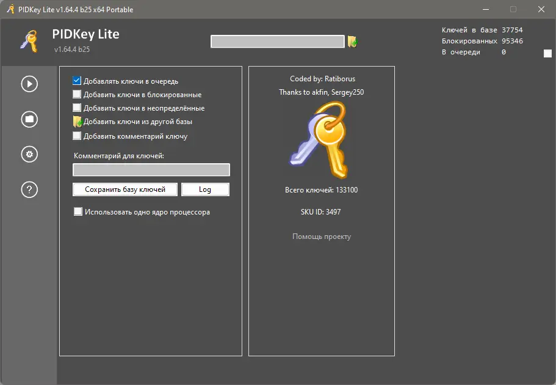
Task: Minimize the PIDKey Lite window
Action: tap(486, 9)
